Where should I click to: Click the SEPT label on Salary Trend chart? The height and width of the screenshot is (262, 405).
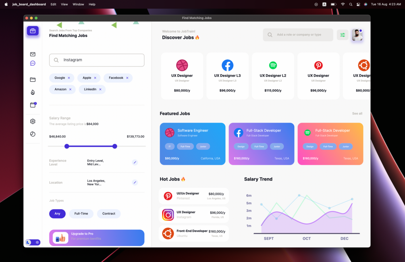point(269,239)
